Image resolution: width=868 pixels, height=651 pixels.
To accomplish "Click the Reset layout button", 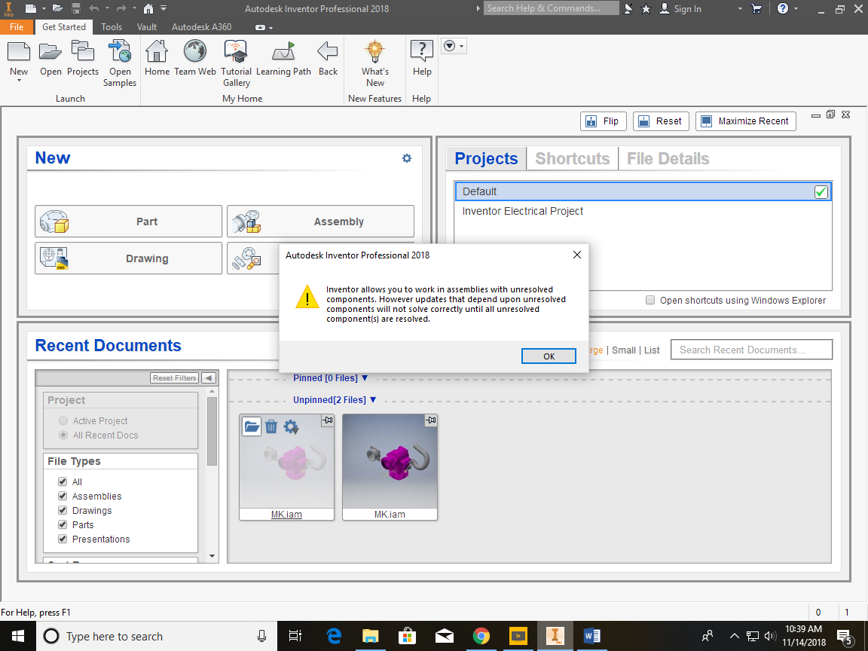I will 660,121.
